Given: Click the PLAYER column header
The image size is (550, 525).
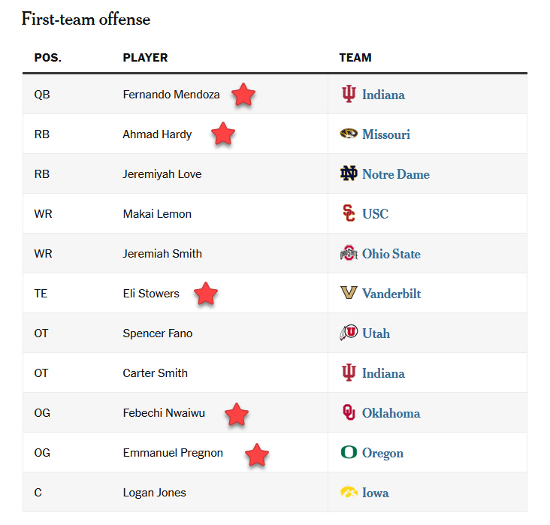Looking at the screenshot, I should 145,58.
